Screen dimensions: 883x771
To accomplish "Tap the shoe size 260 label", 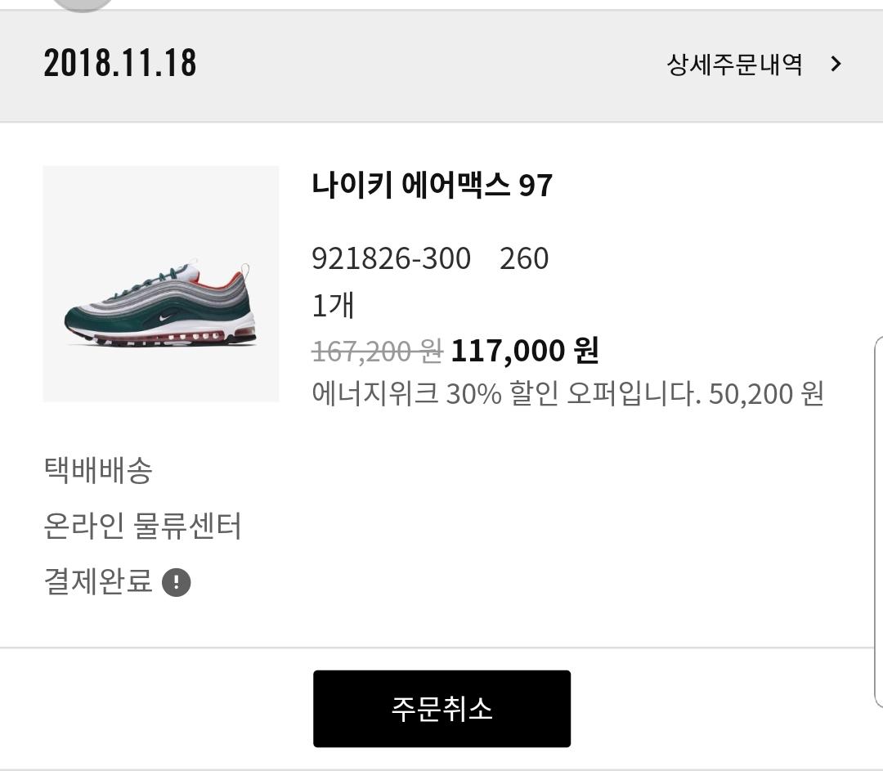I will [524, 258].
